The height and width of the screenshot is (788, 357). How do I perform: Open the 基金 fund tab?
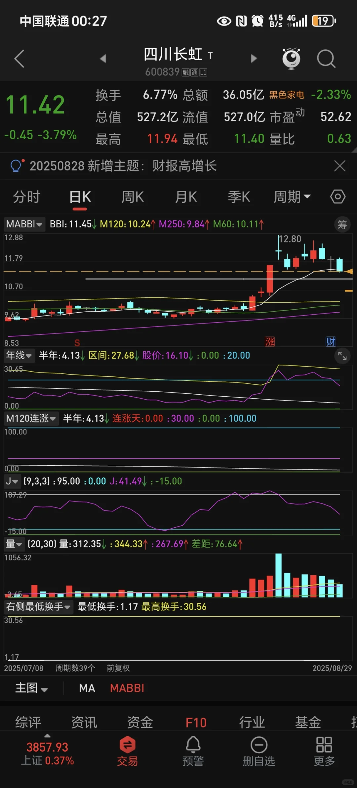(x=308, y=722)
